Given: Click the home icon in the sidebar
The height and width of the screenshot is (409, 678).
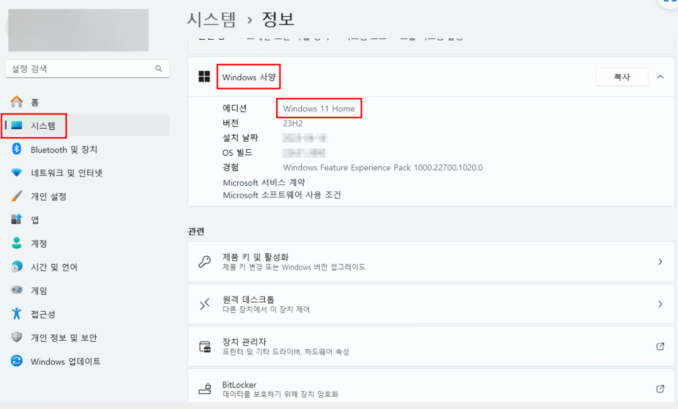Looking at the screenshot, I should (x=17, y=102).
